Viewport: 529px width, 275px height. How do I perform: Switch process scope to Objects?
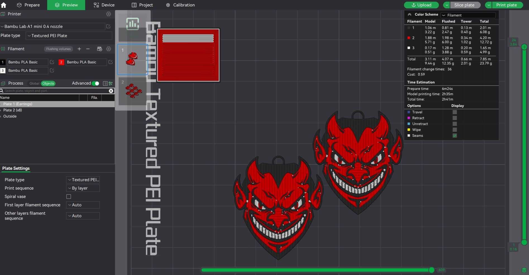[x=48, y=83]
